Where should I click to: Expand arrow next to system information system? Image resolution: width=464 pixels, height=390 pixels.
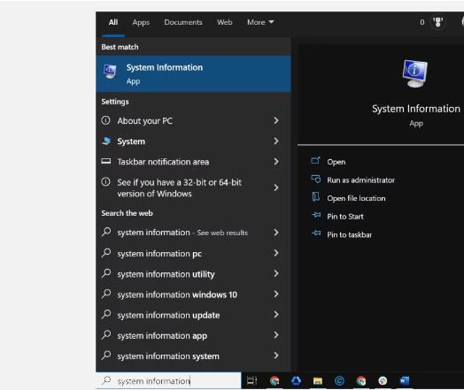[275, 356]
